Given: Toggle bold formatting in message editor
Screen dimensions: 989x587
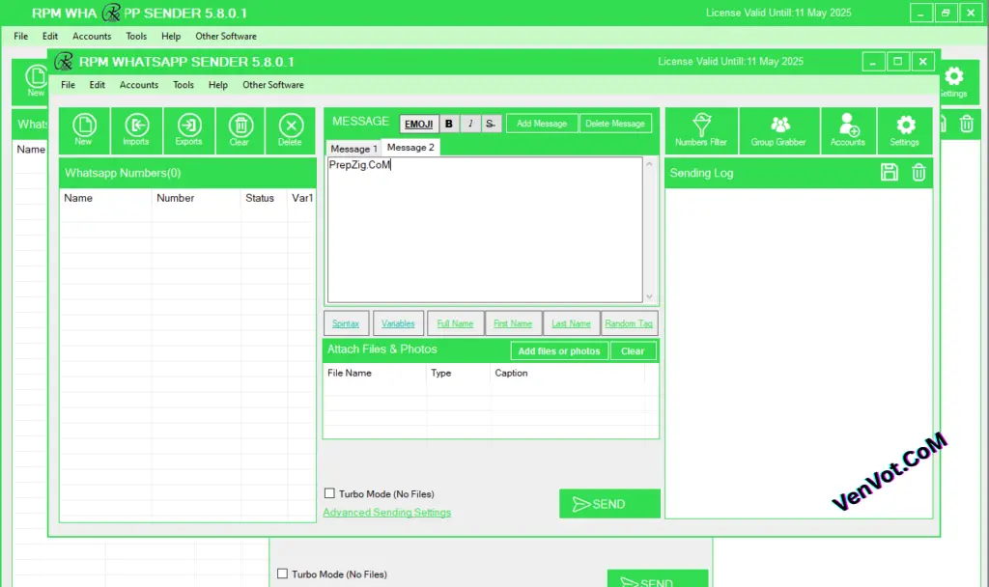Looking at the screenshot, I should [x=448, y=124].
